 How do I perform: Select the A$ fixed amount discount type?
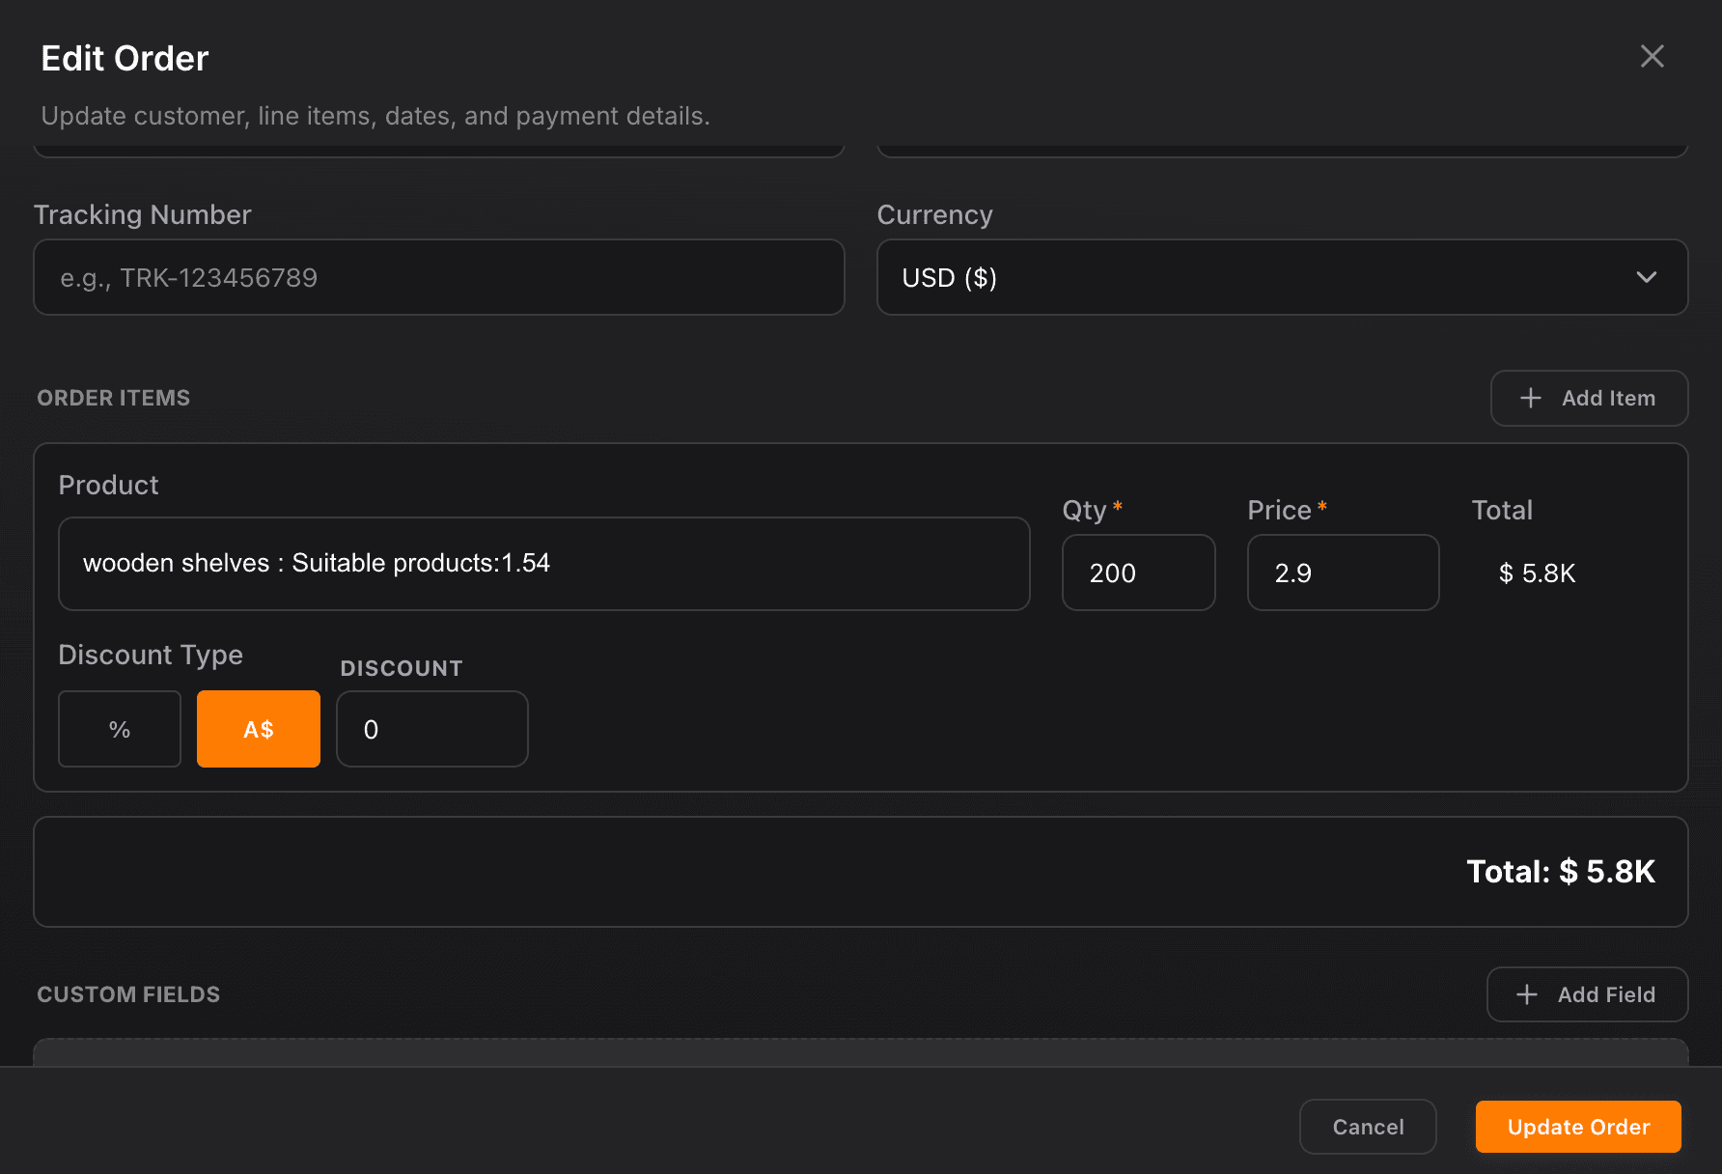pyautogui.click(x=258, y=729)
